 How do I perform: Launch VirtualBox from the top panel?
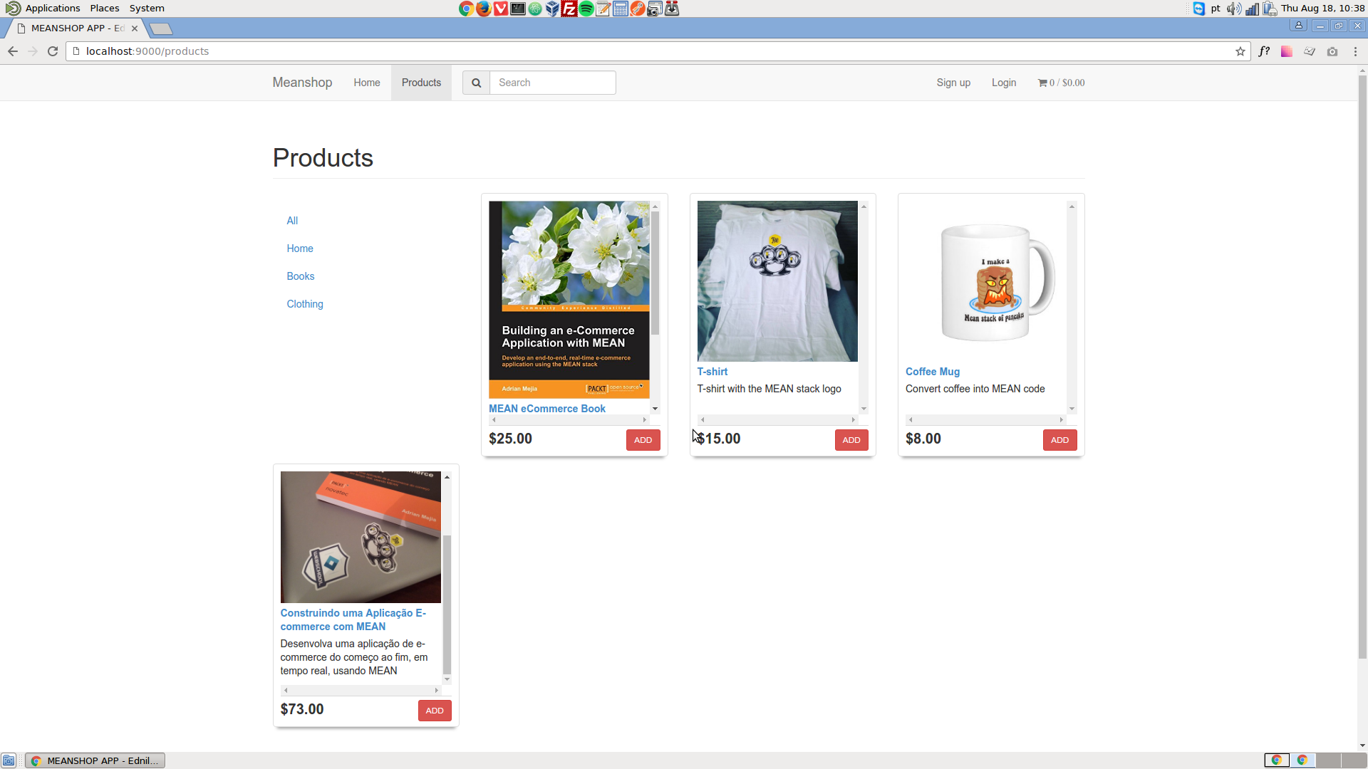[x=552, y=9]
